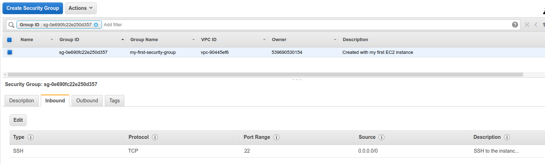This screenshot has width=545, height=164.
Task: Uncheck the my-first-security-group row checkbox
Action: click(10, 52)
